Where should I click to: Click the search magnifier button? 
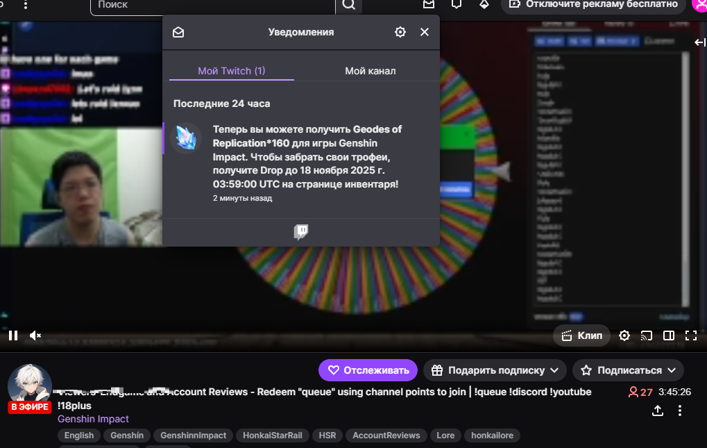coord(348,6)
